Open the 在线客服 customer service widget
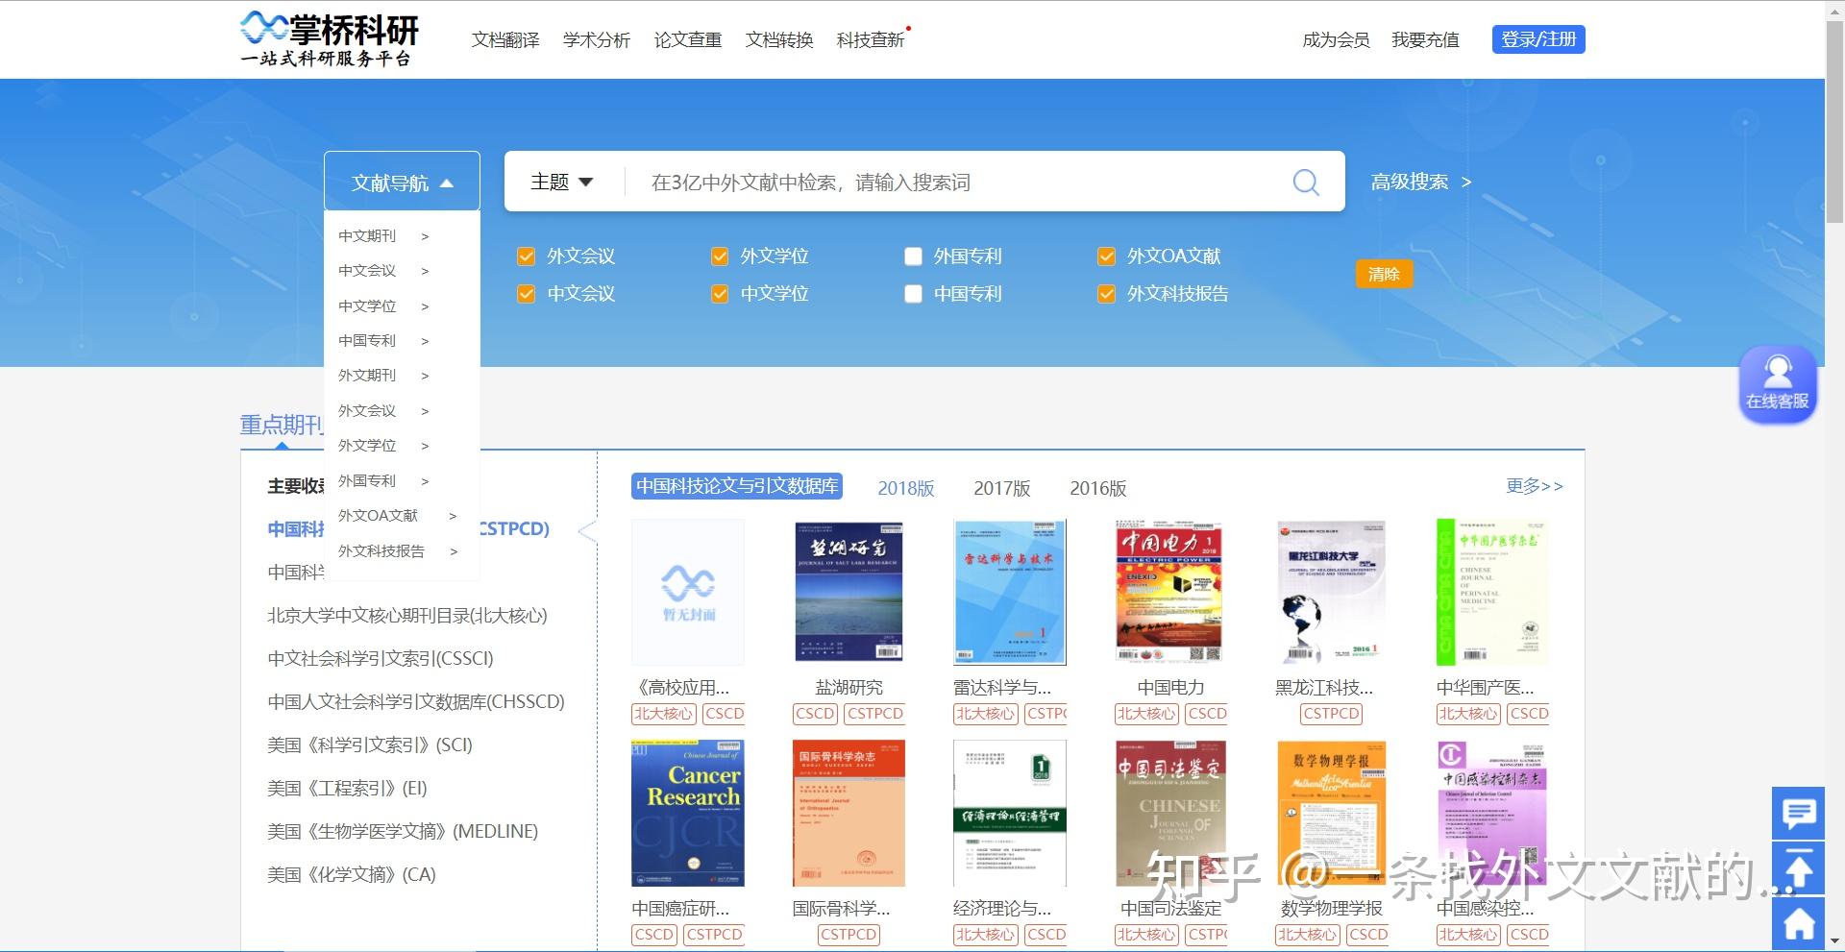The image size is (1845, 952). 1777,383
